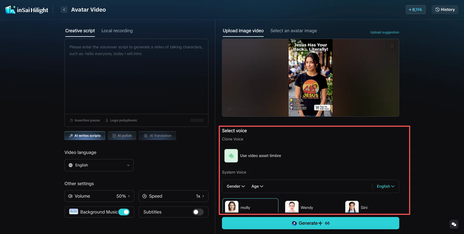Delete the uploaded video with the trash icon
The width and height of the screenshot is (464, 234).
click(392, 46)
